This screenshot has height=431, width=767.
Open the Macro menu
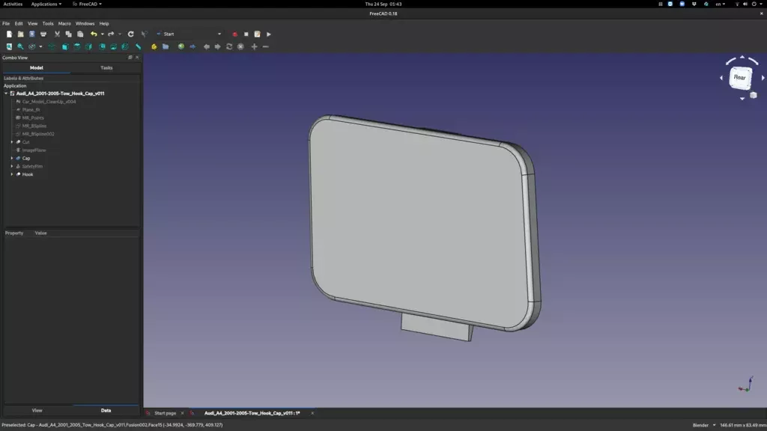pos(64,23)
